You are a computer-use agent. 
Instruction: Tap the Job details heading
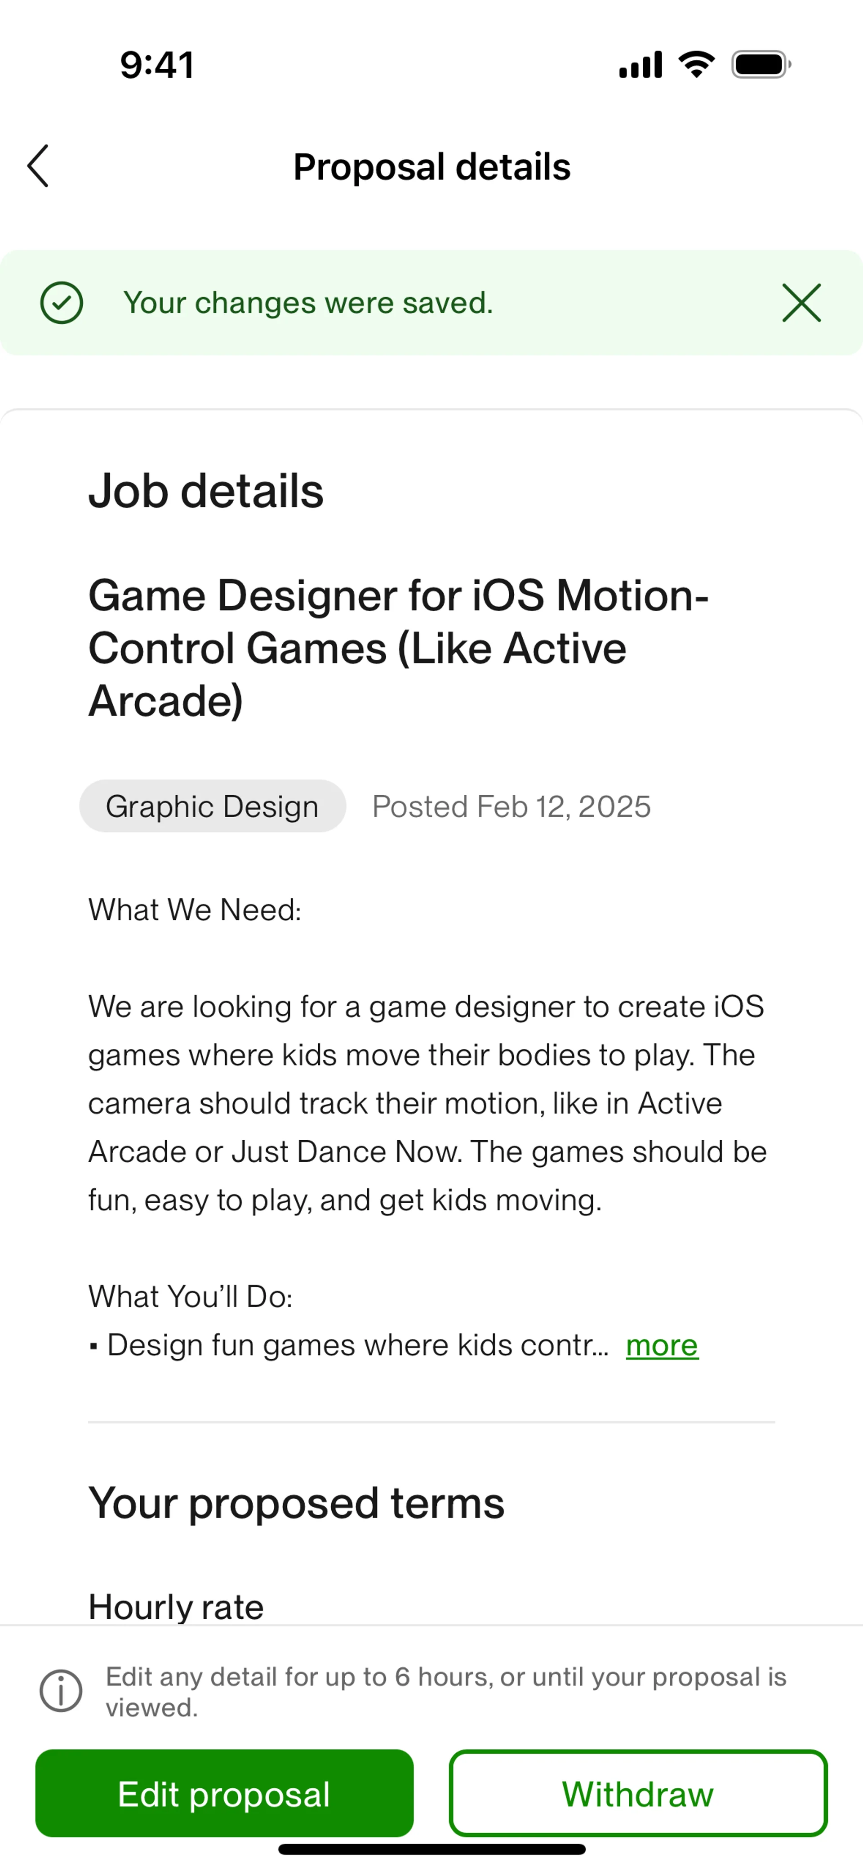point(205,491)
